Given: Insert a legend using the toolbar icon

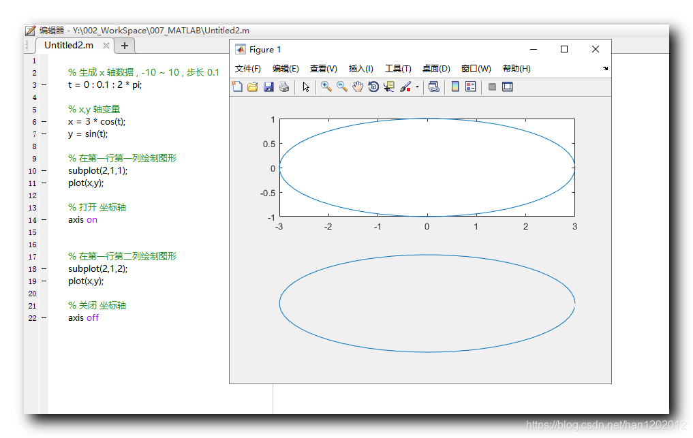Looking at the screenshot, I should (x=471, y=87).
